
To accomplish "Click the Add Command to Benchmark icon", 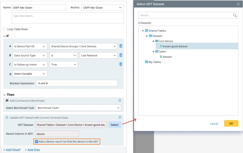I will (x=7, y=101).
